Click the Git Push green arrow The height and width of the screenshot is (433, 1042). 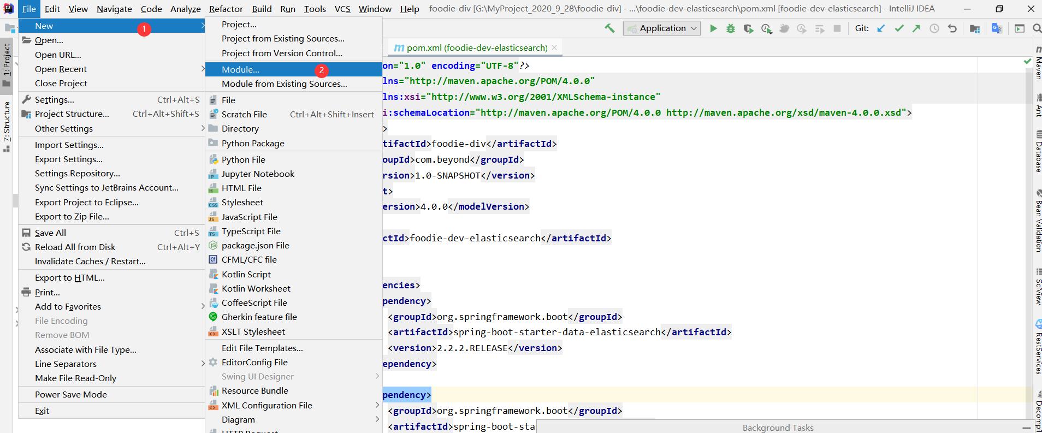tap(916, 28)
